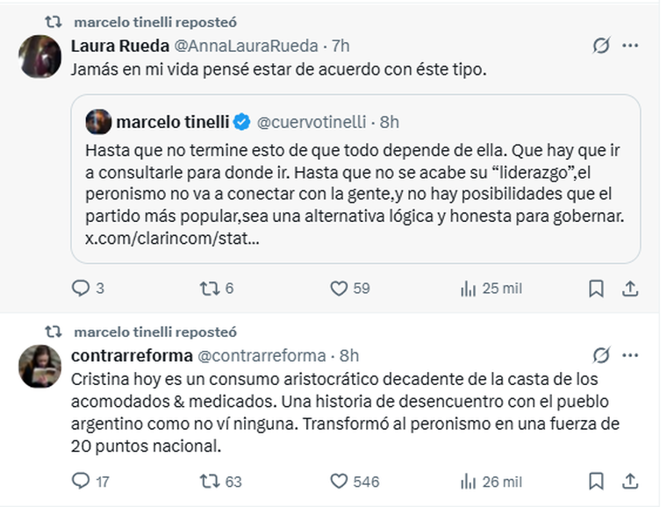Viewport: 667px width, 507px height.
Task: View analytics of contrarreforma's post
Action: point(468,481)
